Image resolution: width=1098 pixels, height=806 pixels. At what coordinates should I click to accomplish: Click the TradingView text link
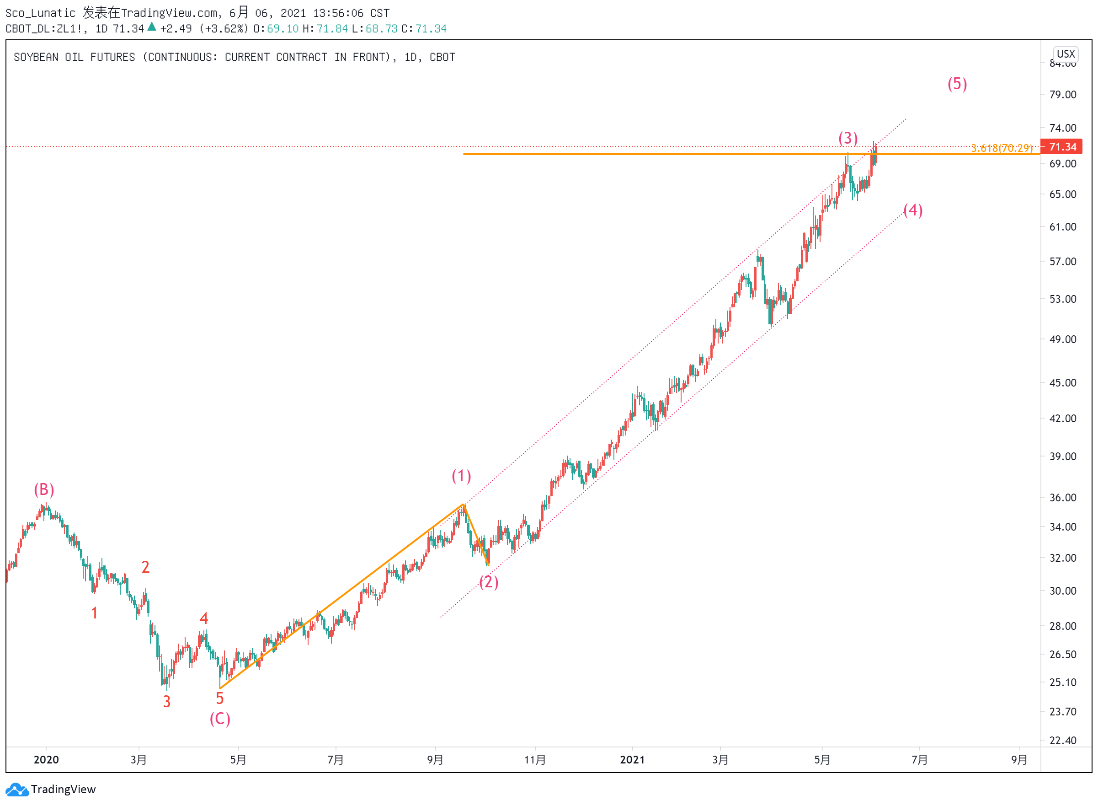pos(64,790)
